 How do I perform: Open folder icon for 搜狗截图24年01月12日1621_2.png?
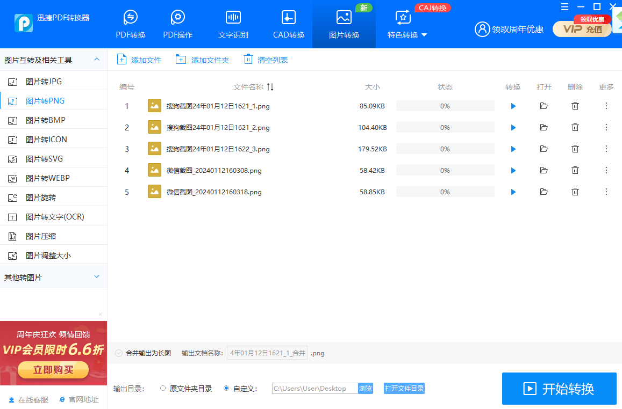(544, 128)
